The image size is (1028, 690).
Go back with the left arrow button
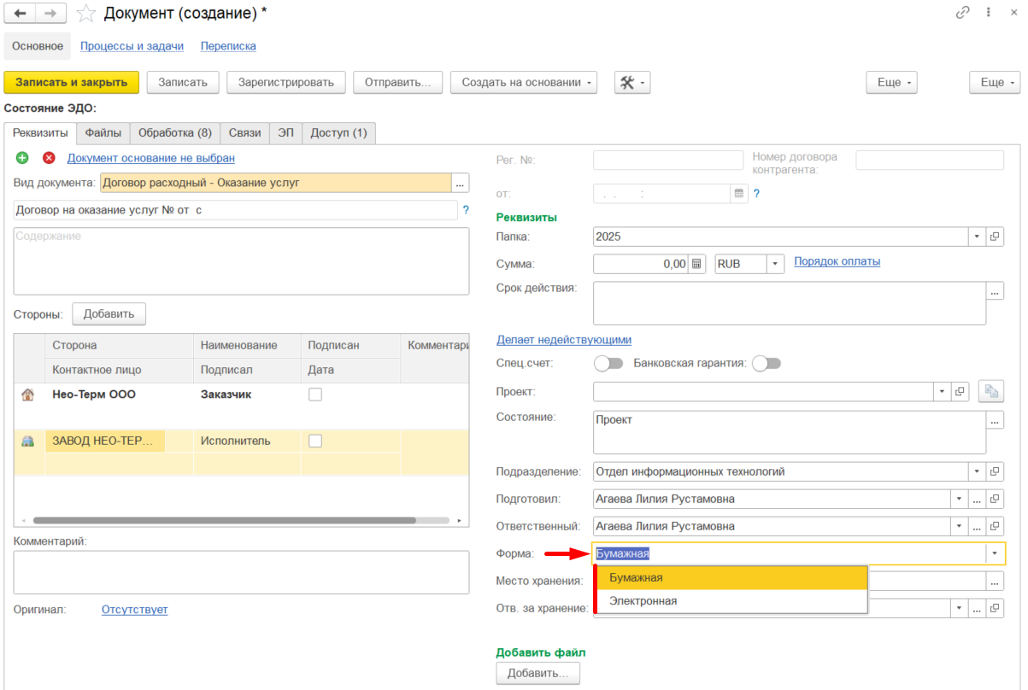[x=21, y=14]
